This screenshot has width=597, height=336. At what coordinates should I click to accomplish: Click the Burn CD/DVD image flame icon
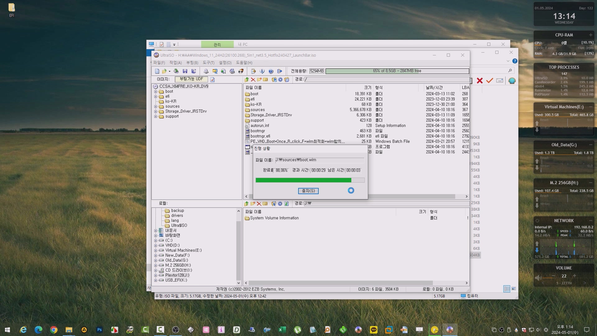click(x=241, y=71)
